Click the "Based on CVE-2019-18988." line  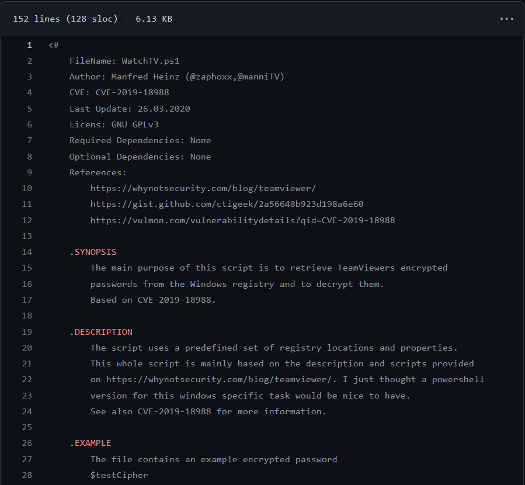click(x=153, y=300)
